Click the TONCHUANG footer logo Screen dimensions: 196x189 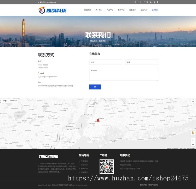point(49,157)
